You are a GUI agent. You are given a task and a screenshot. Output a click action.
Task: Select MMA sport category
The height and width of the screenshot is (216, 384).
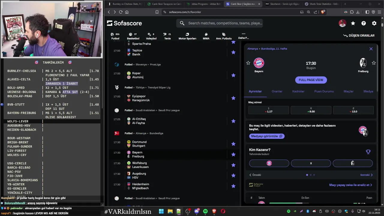(x=206, y=36)
